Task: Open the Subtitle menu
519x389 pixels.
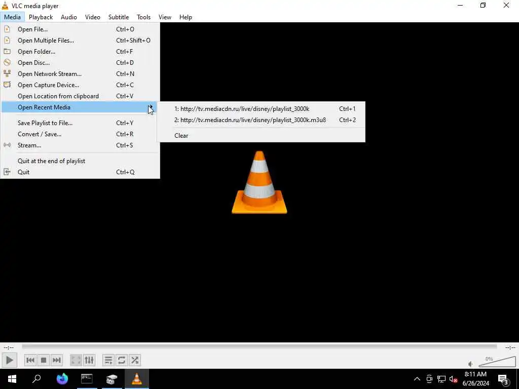Action: [119, 17]
